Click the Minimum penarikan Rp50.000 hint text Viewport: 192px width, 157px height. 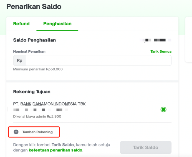(38, 69)
